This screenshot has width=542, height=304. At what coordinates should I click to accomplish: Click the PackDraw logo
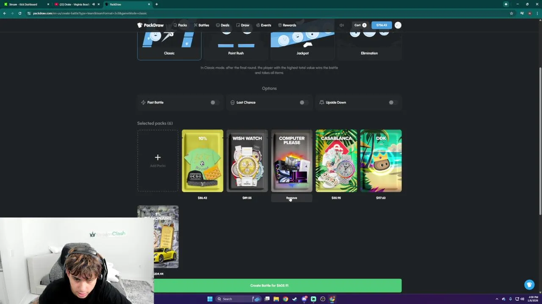[x=150, y=25]
